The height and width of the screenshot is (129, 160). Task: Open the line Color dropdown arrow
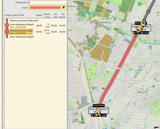(64, 8)
